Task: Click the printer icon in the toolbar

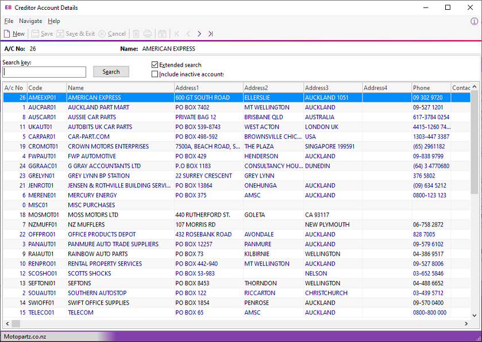Action: [148, 33]
